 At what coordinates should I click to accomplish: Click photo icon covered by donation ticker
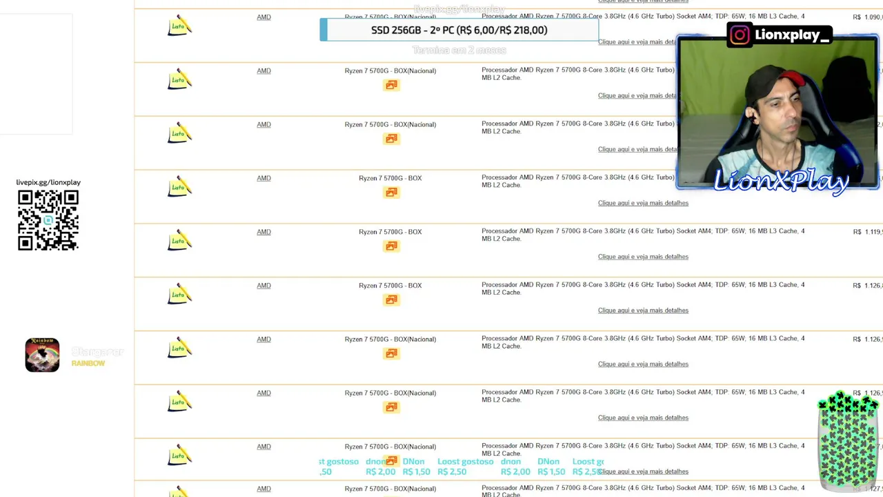(391, 460)
